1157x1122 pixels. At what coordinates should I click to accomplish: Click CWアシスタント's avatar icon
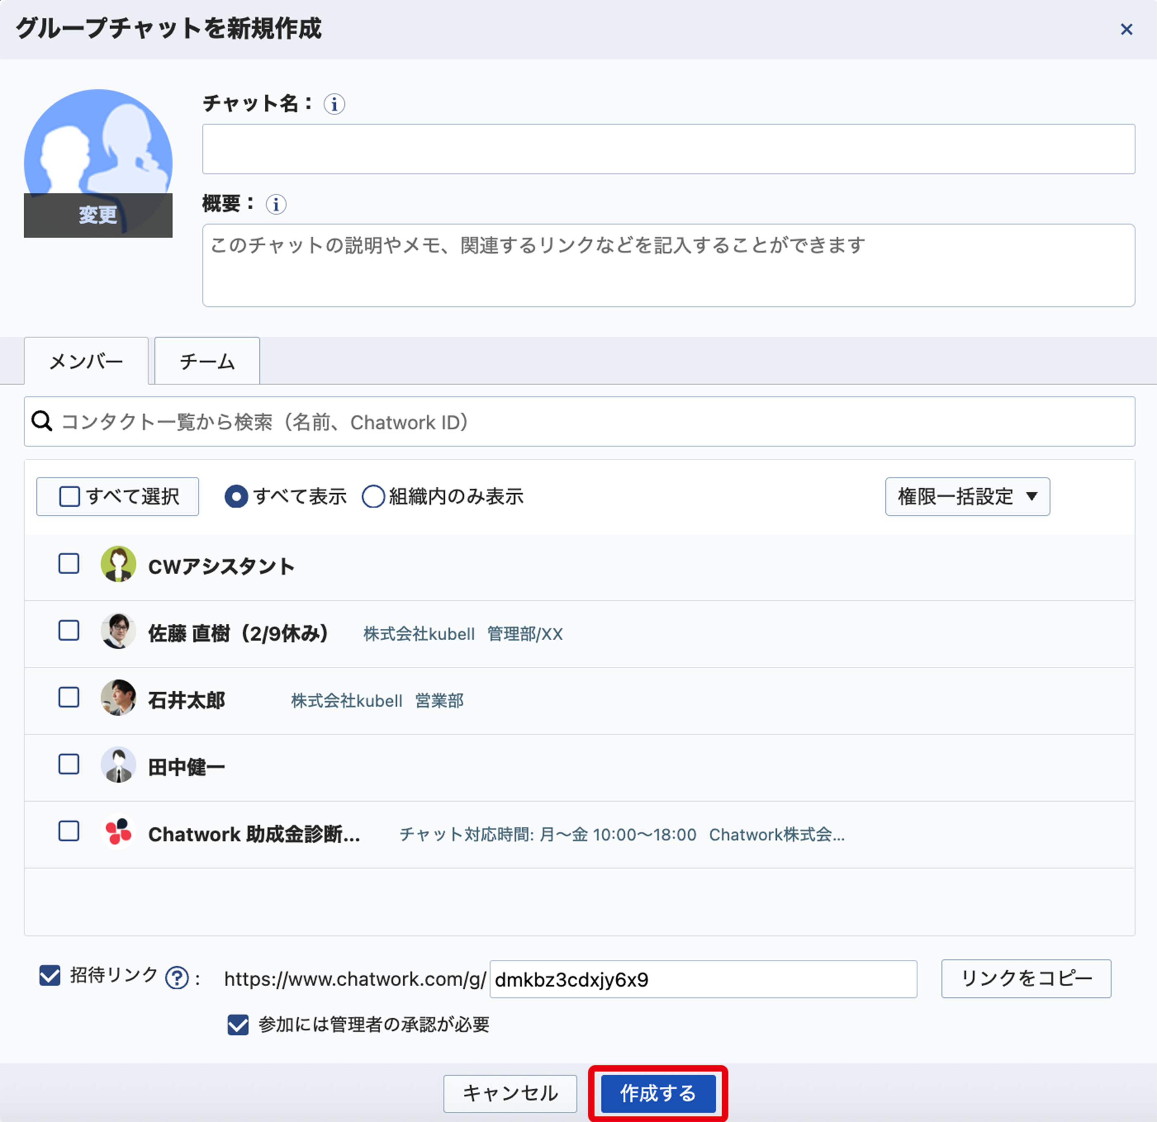118,564
